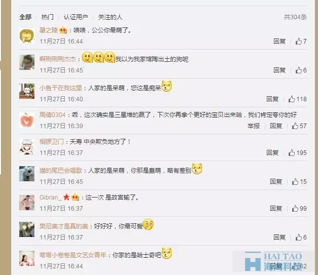Open user 弯弯小卷卷是文艺女青年's profile name
318x275 pixels.
point(73,255)
